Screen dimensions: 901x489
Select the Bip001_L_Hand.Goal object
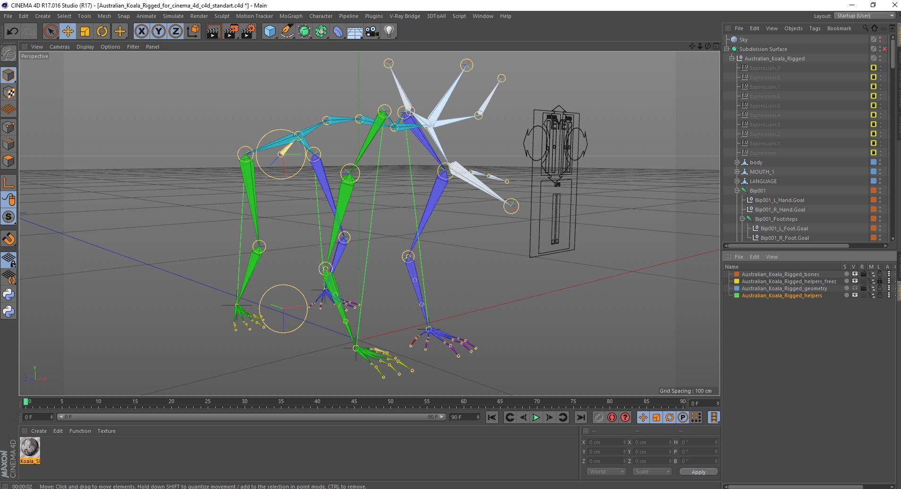780,200
